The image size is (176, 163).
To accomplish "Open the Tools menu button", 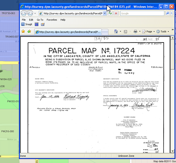I will [163, 32].
